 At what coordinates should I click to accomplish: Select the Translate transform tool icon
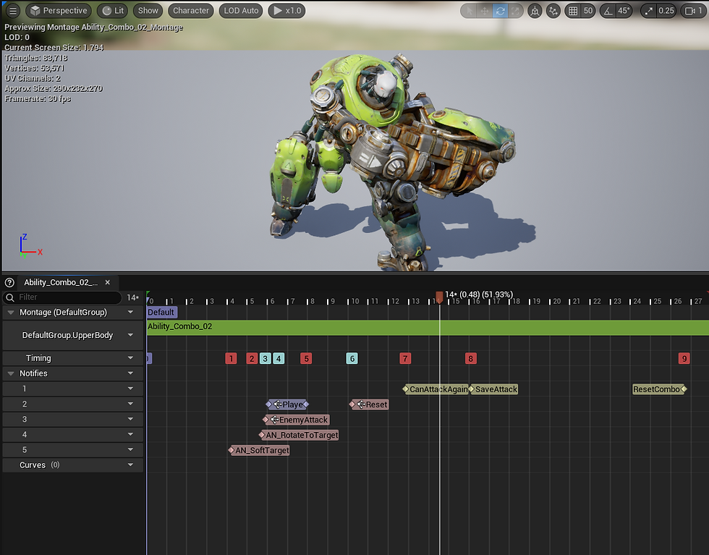click(x=484, y=11)
